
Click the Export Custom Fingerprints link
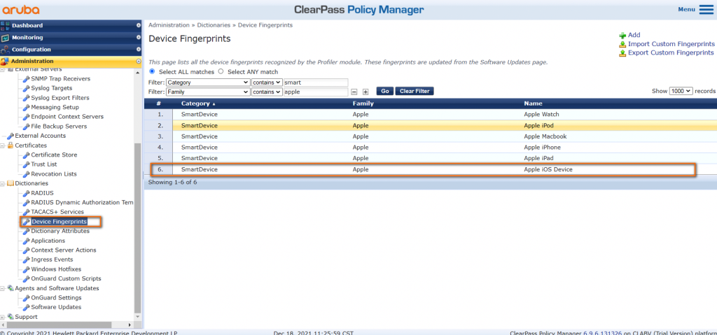pyautogui.click(x=671, y=52)
